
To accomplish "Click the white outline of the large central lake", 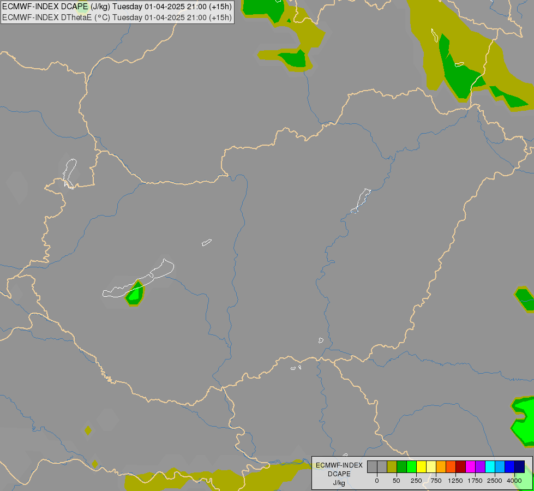I will point(139,279).
